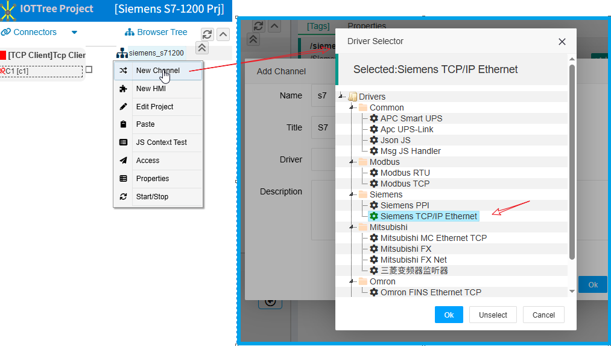
Task: Select the siemens_s71200 project node
Action: pyautogui.click(x=156, y=53)
